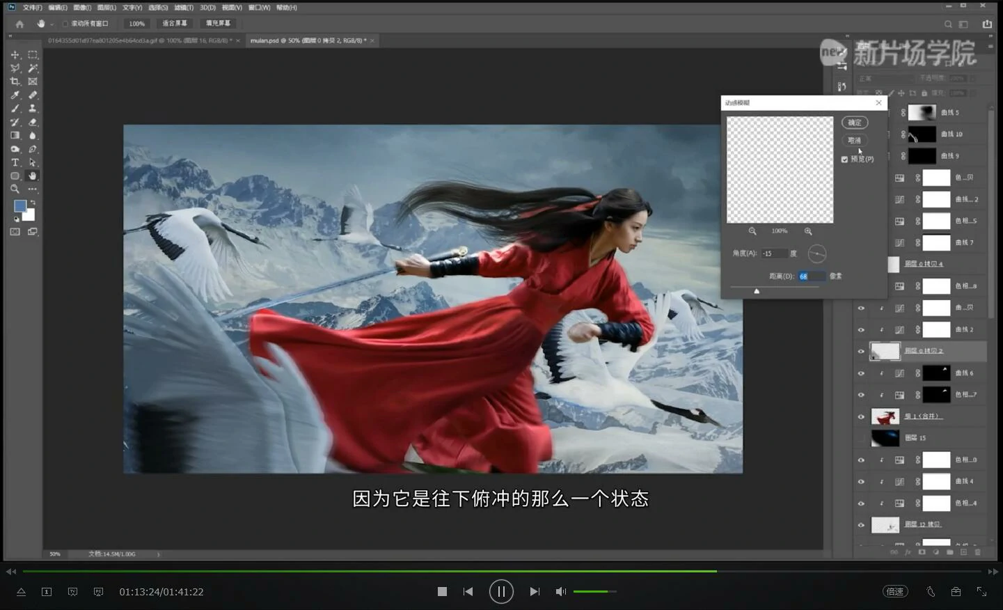
Task: Open the Edit Toolbar three-dots menu
Action: (33, 189)
